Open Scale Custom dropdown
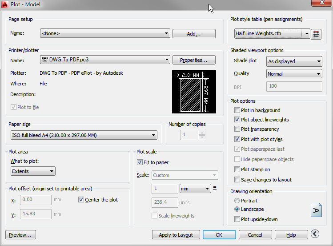Screen dimensions: 333x246 [185, 175]
